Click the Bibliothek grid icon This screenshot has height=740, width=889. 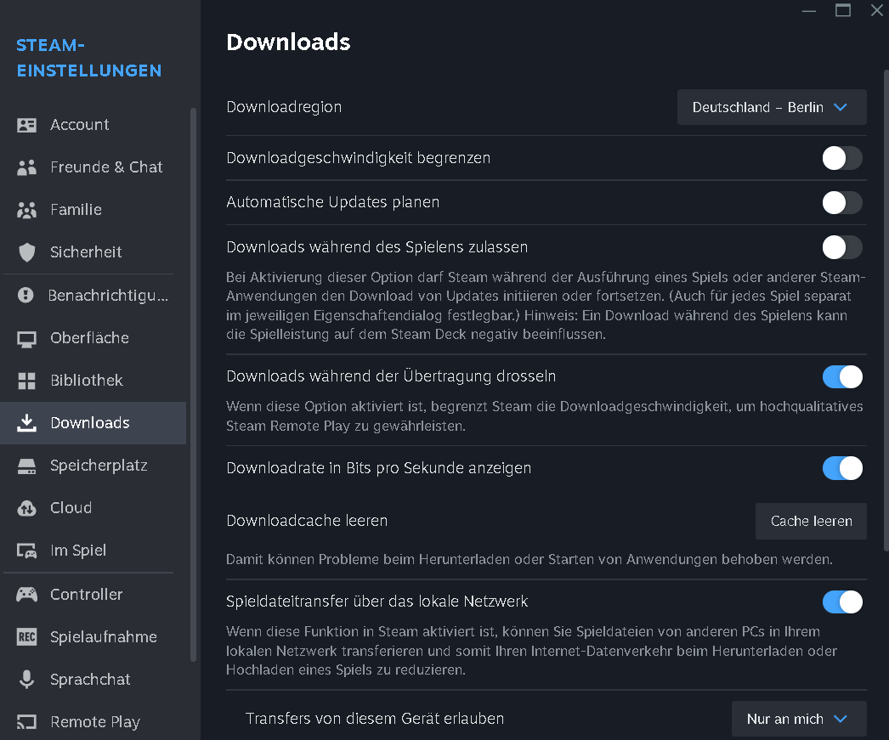click(26, 381)
